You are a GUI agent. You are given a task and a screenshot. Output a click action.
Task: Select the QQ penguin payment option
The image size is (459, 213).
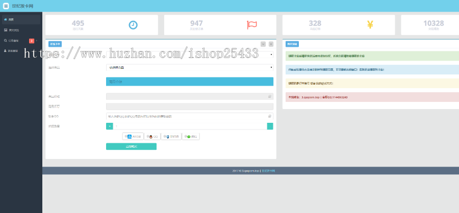click(152, 137)
